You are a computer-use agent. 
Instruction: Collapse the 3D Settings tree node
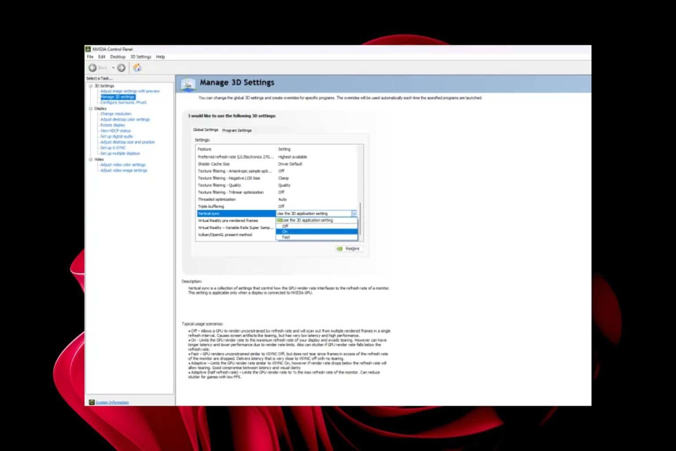click(x=91, y=86)
